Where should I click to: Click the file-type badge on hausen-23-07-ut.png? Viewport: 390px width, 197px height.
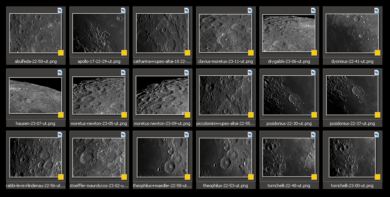[x=60, y=73]
